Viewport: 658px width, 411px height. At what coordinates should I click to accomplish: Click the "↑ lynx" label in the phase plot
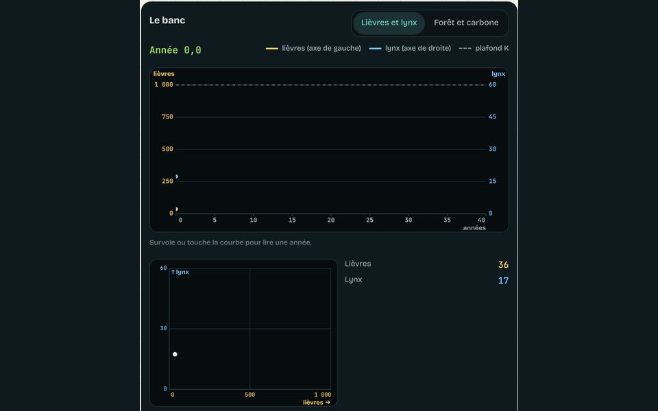click(180, 272)
